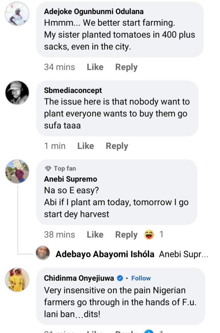This screenshot has height=333, width=220.
Task: Open Adejoke Ogunbunmi Odulana's name link
Action: [x=94, y=12]
